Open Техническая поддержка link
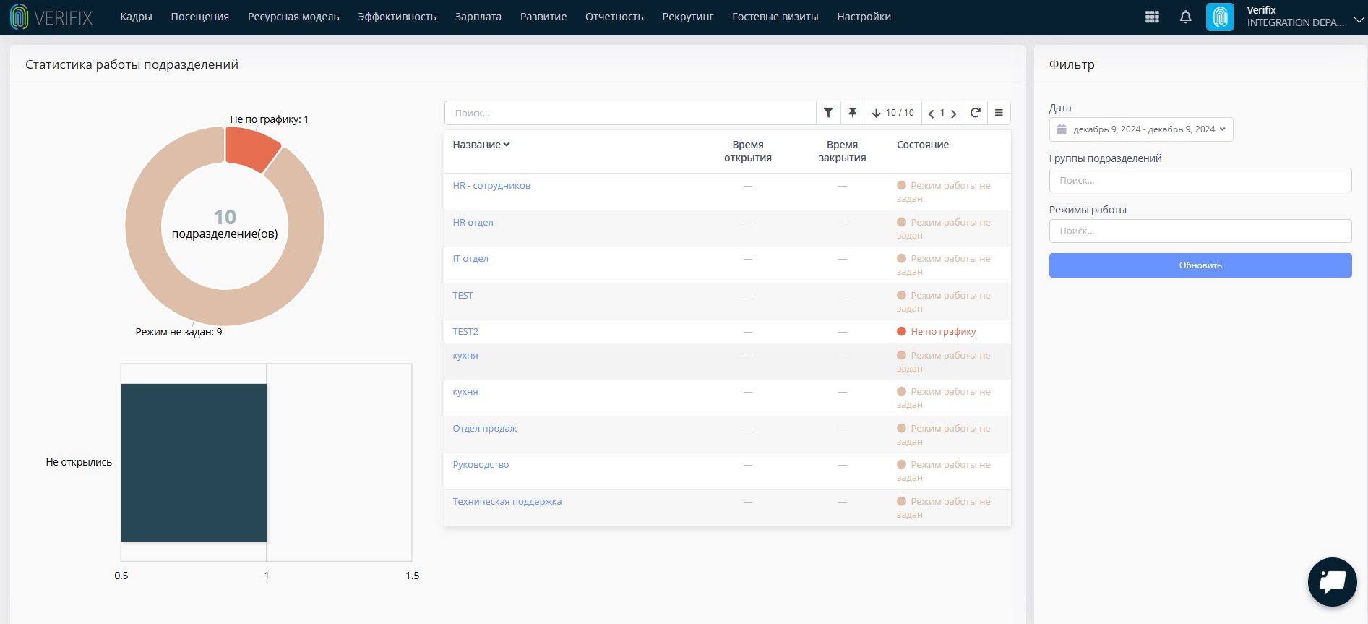The width and height of the screenshot is (1368, 624). point(507,502)
